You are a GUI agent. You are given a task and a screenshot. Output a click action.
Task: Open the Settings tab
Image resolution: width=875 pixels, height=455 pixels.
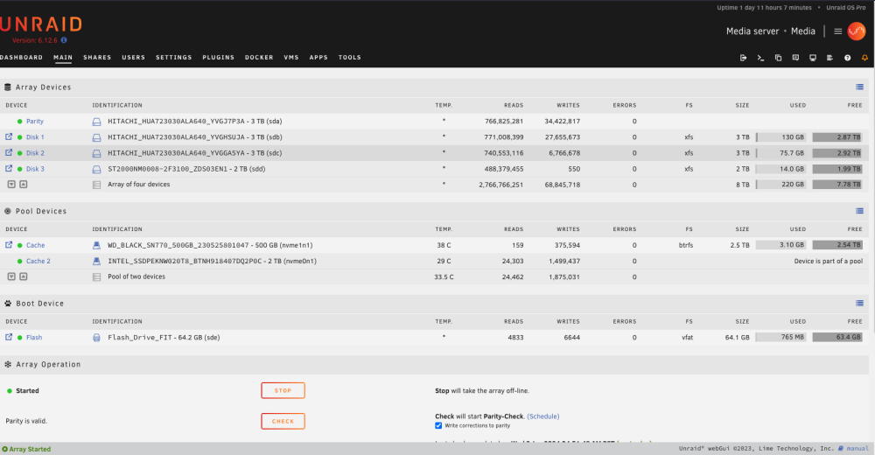tap(173, 58)
